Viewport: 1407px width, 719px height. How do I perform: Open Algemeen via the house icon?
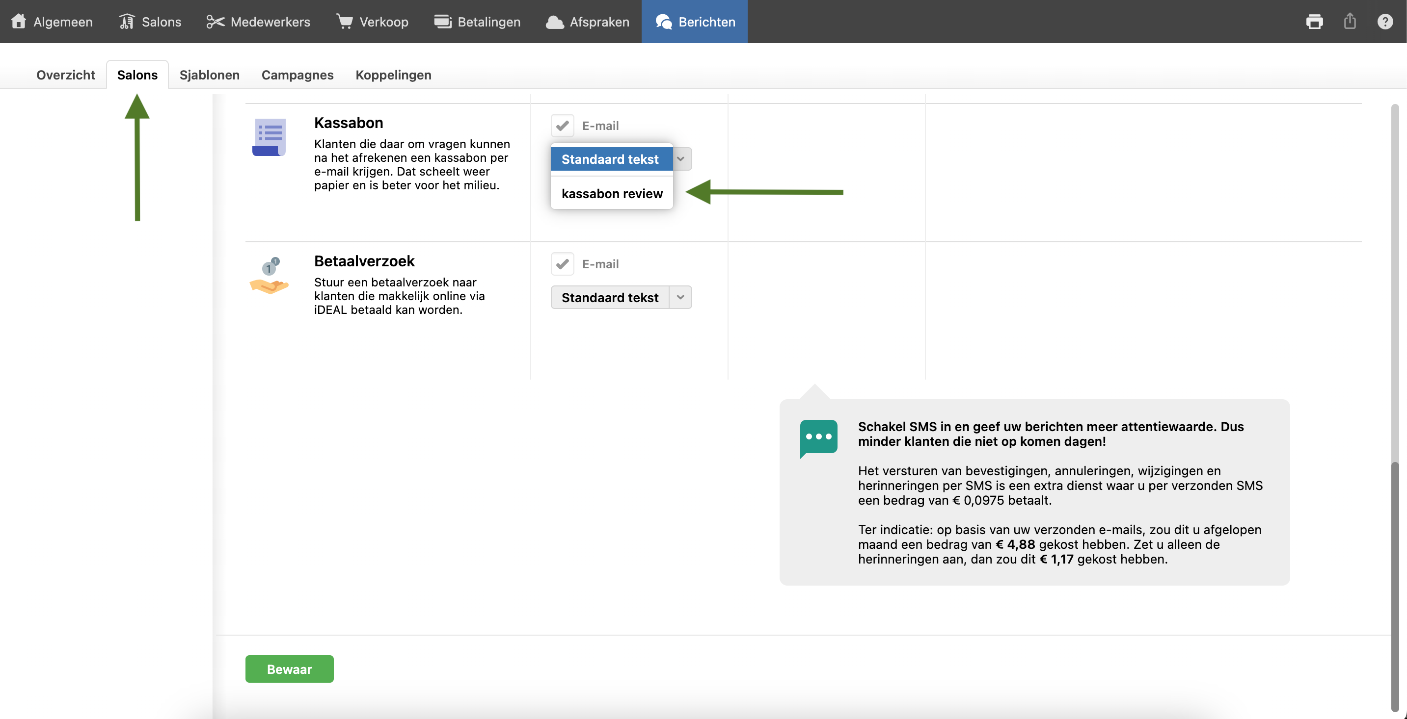click(19, 22)
